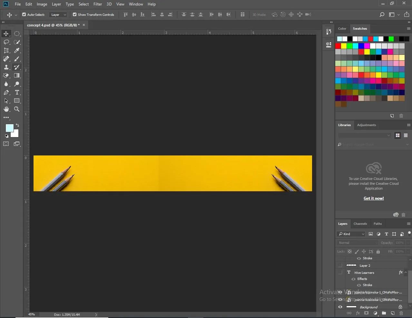Viewport: 412px width, 318px height.
Task: Open the layer filter Kind dropdown
Action: (351, 234)
